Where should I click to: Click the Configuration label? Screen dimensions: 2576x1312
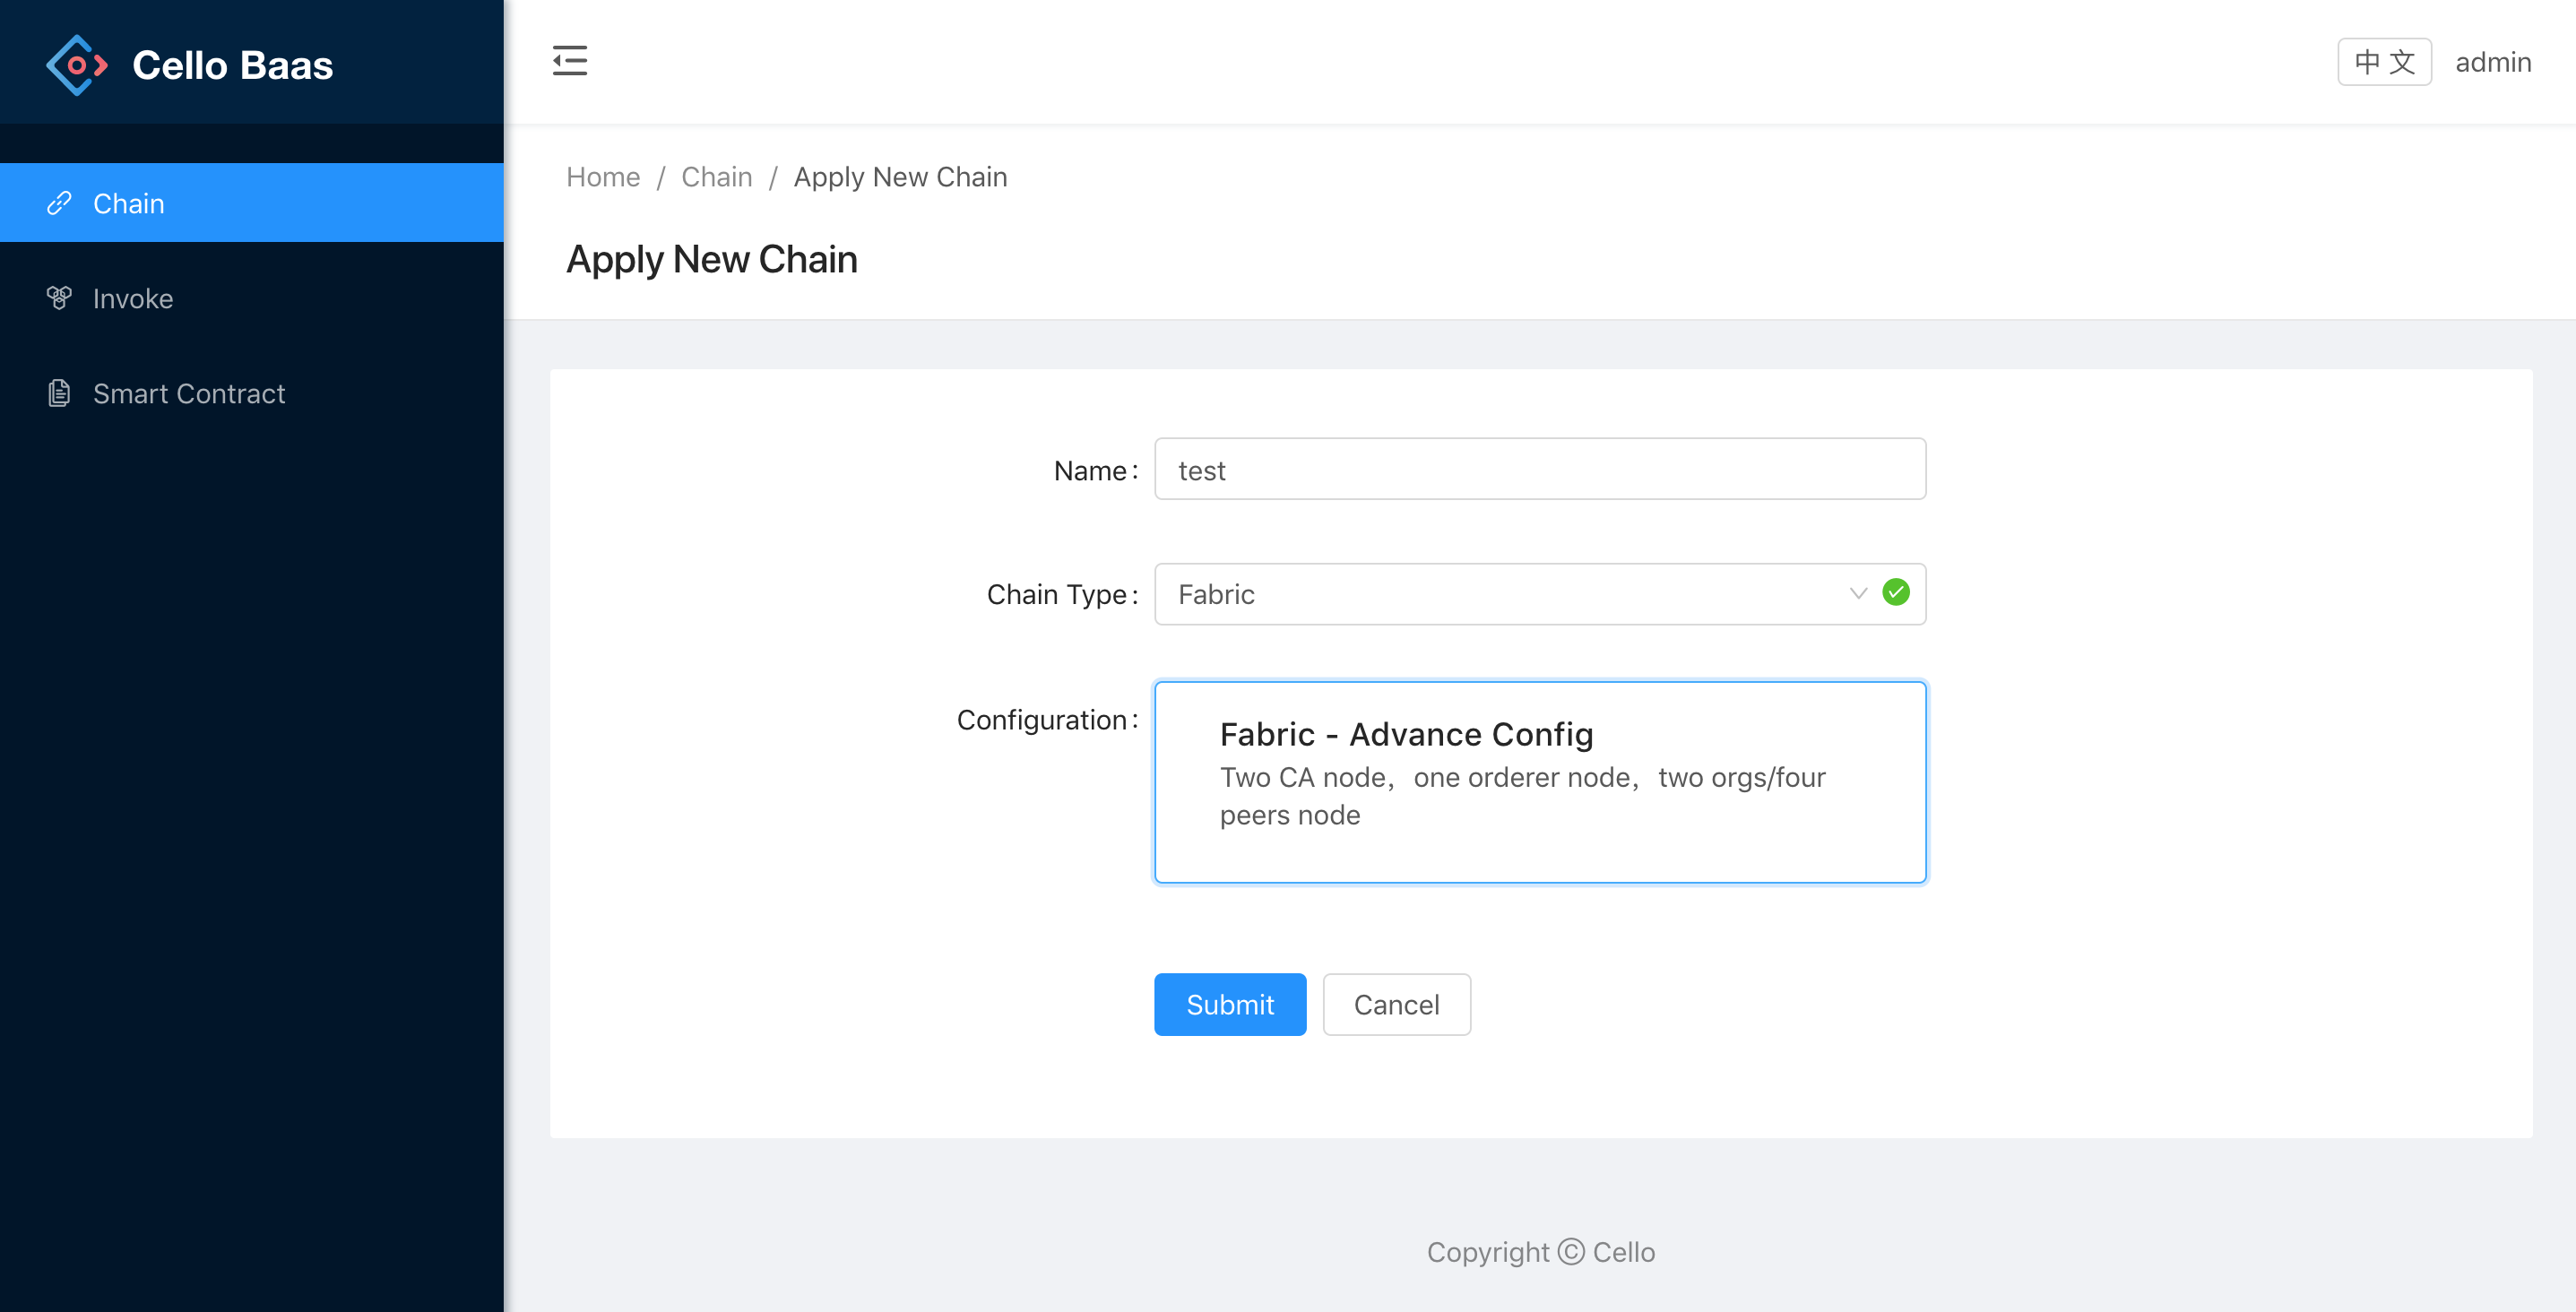(1047, 720)
